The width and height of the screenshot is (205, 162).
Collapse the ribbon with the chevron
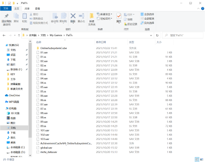pyautogui.click(x=198, y=9)
